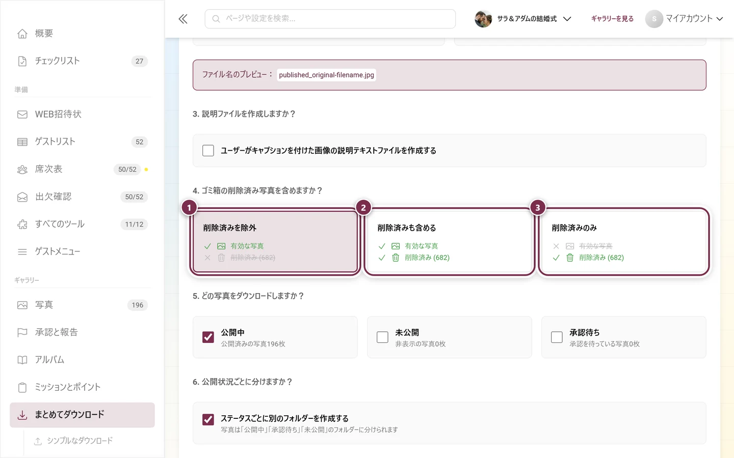Click the table icon beside ゲストリスト
The image size is (734, 458).
click(22, 142)
